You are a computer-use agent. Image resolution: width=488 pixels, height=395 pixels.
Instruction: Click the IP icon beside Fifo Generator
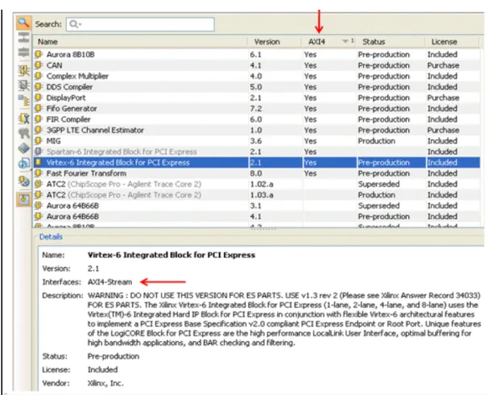39,108
